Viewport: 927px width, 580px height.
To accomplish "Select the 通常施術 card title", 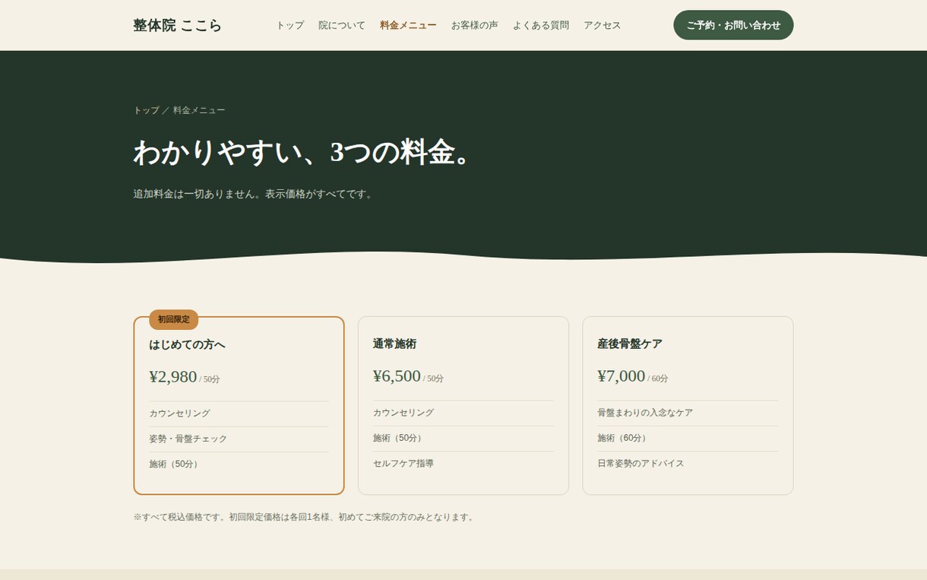I will (394, 344).
